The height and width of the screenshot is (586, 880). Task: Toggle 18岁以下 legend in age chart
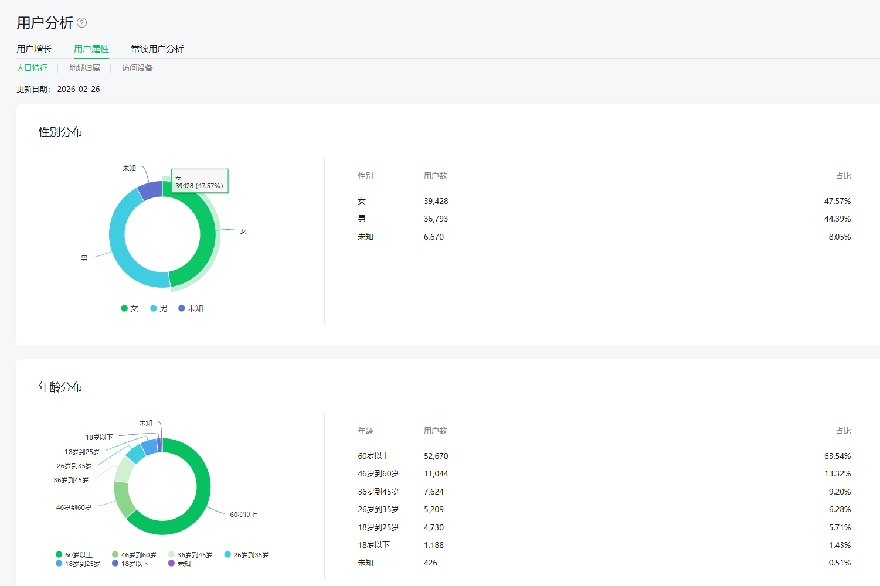(131, 564)
